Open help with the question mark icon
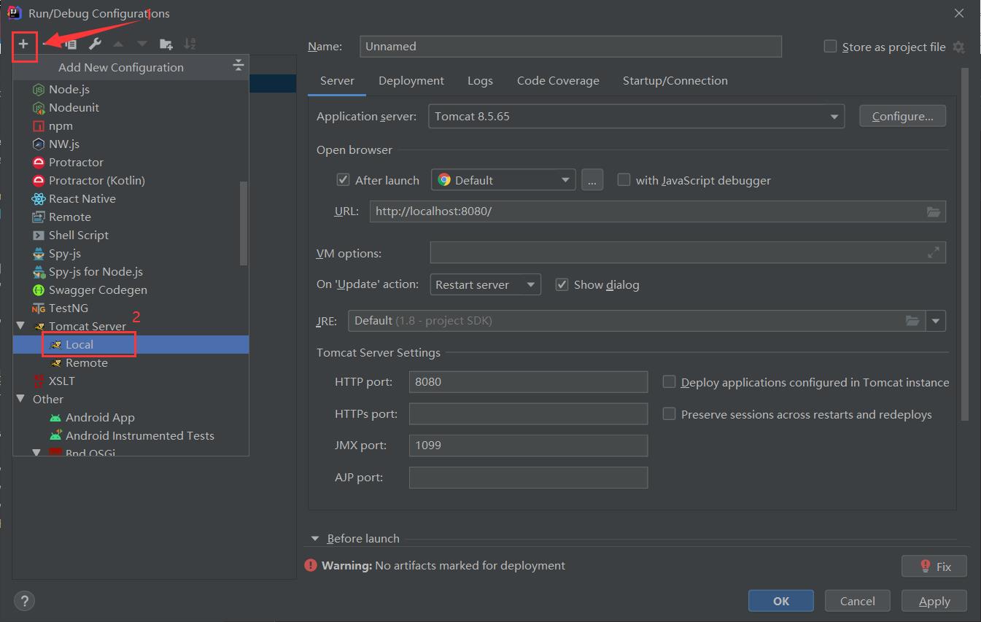Viewport: 981px width, 622px height. click(24, 601)
